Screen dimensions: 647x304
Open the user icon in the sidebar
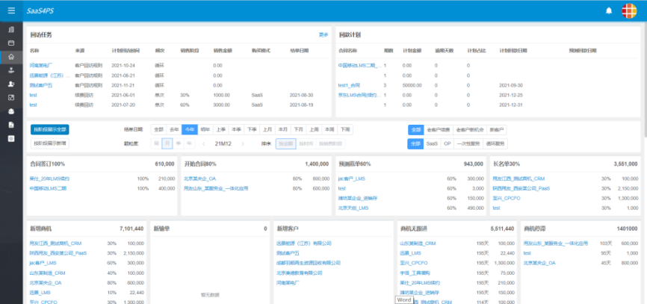[x=11, y=84]
